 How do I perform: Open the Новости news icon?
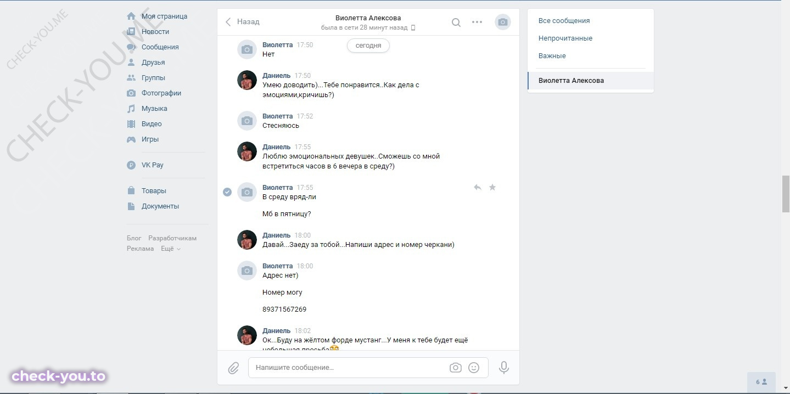tap(131, 32)
